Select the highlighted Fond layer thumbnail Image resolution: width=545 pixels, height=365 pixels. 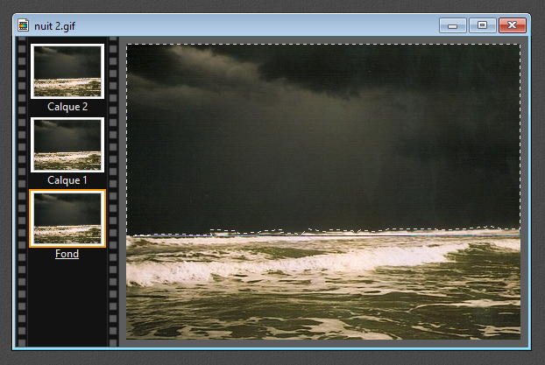[x=67, y=218]
